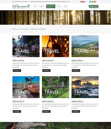Click the blue Facebook icon in top bar
111x129 pixels.
pos(90,2)
